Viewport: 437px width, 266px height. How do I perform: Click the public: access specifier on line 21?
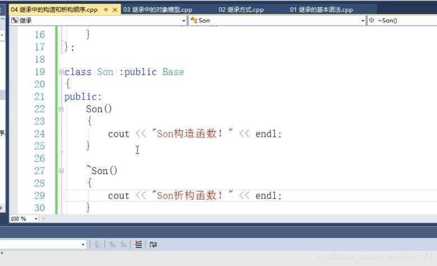coord(83,97)
